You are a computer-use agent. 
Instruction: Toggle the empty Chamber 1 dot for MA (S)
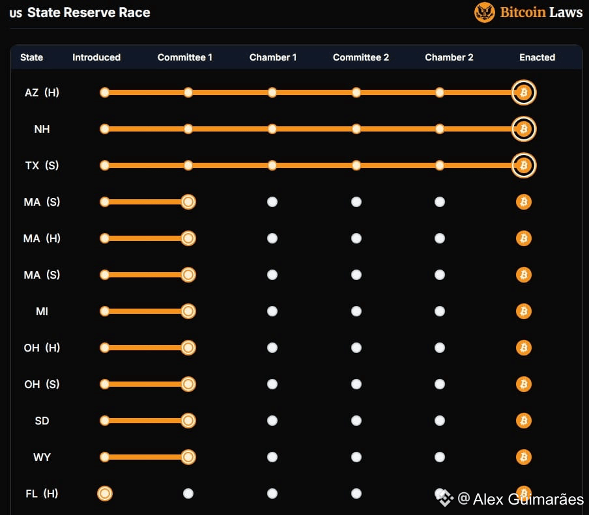pos(272,202)
